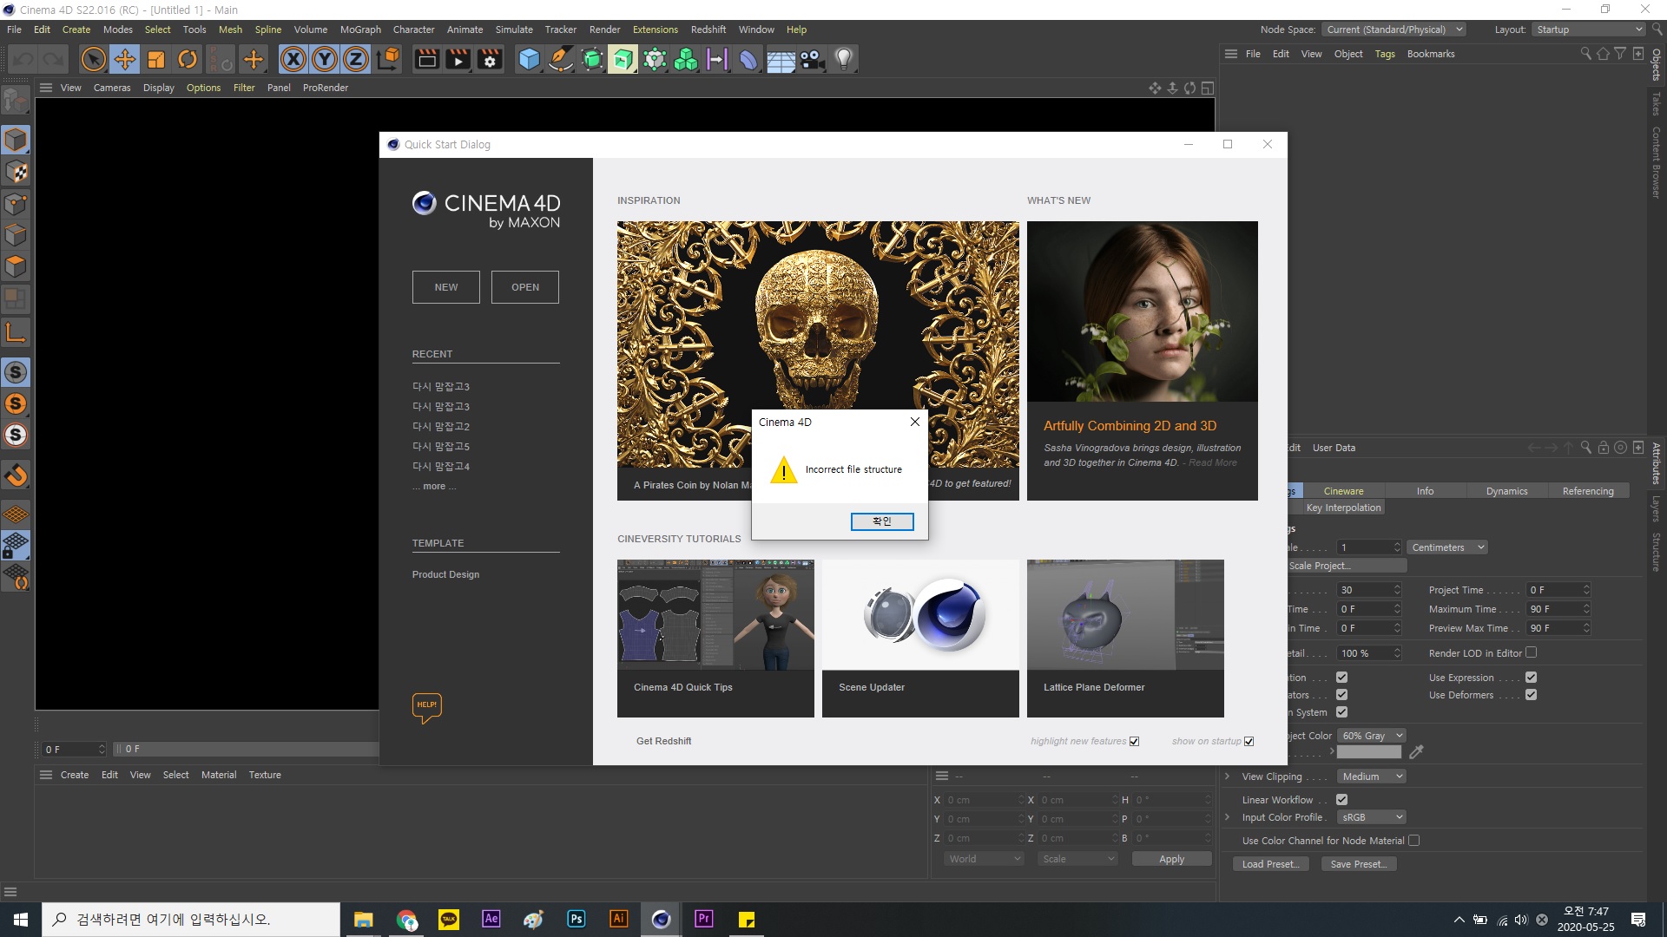1667x937 pixels.
Task: Click the Windows search box
Action: 191,919
